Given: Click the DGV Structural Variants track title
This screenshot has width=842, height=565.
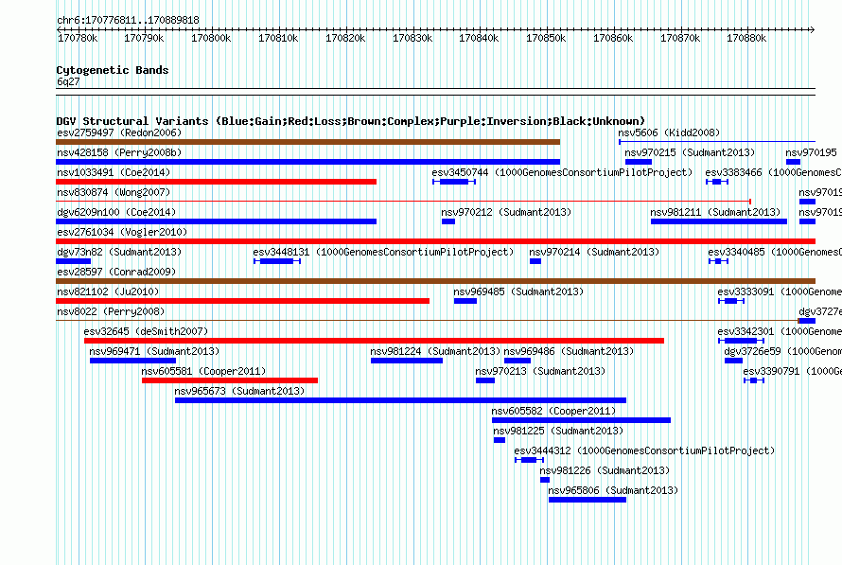Looking at the screenshot, I should click(x=350, y=121).
